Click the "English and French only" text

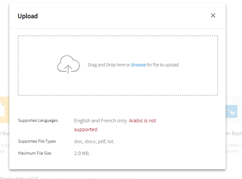click(x=101, y=121)
